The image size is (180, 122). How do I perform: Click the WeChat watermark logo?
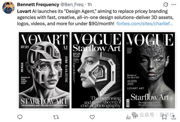[x=135, y=114]
